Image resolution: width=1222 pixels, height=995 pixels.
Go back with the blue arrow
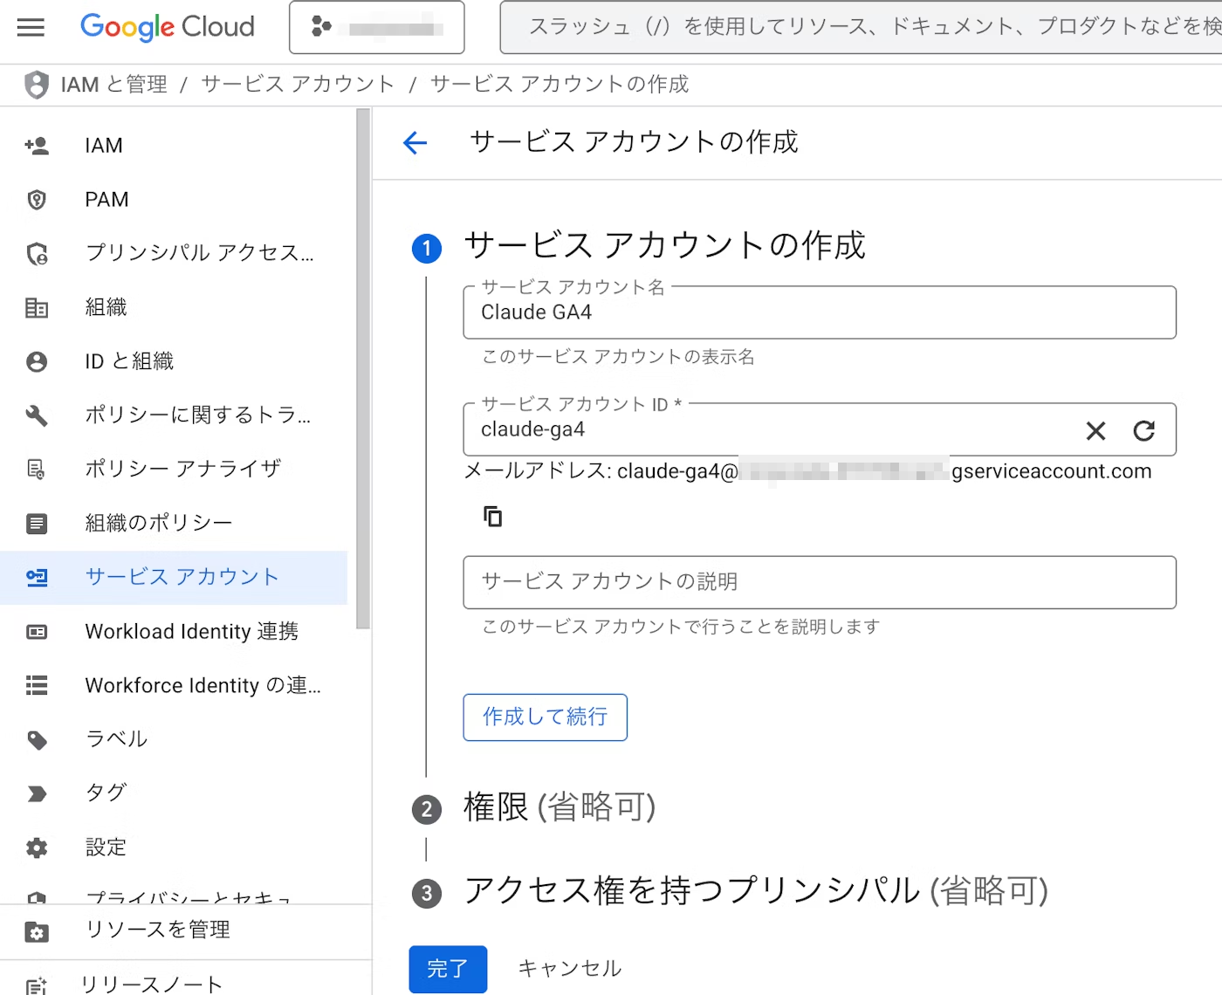pyautogui.click(x=415, y=143)
